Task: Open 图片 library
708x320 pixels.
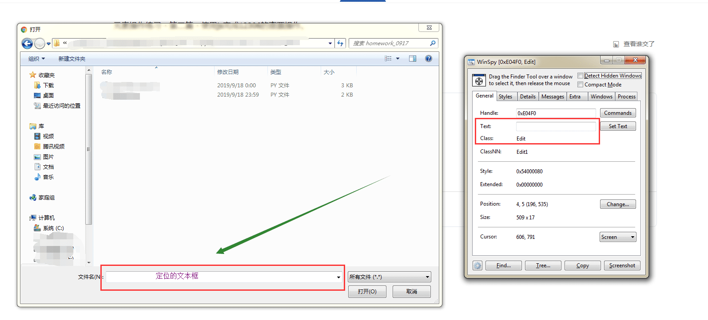Action: (44, 157)
